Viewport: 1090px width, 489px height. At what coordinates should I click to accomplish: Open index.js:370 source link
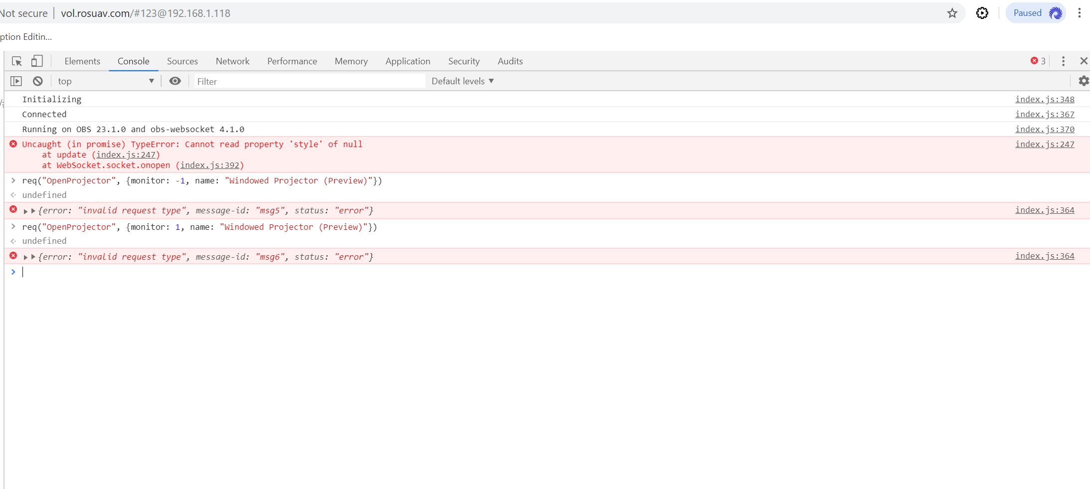click(x=1045, y=129)
